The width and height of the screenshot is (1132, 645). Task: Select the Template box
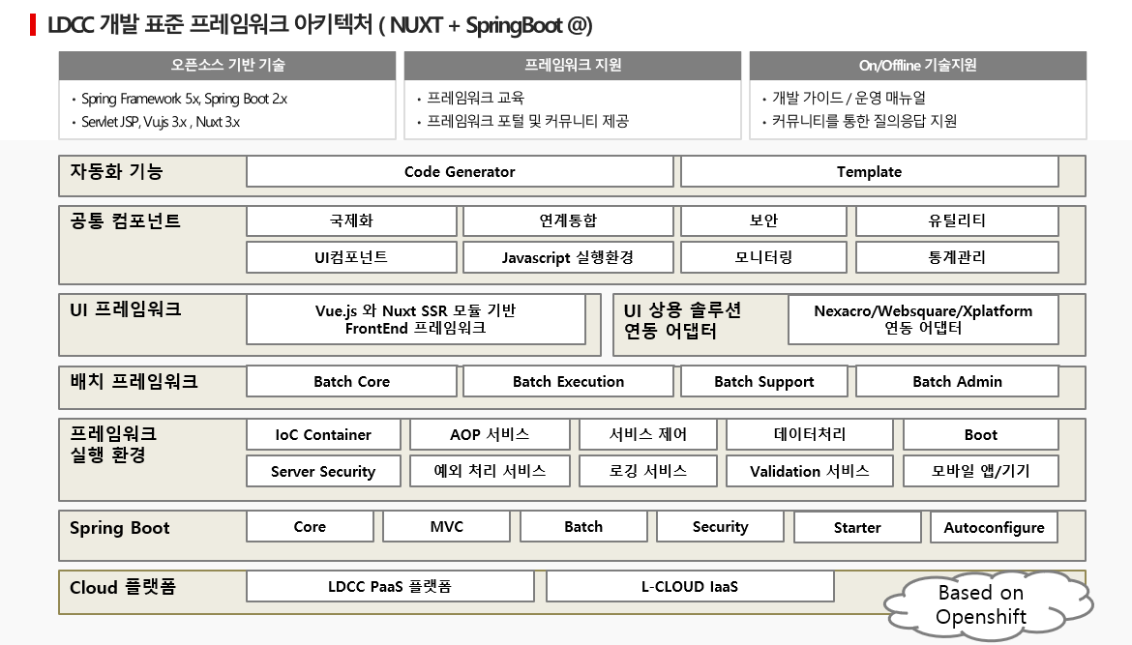(x=869, y=172)
